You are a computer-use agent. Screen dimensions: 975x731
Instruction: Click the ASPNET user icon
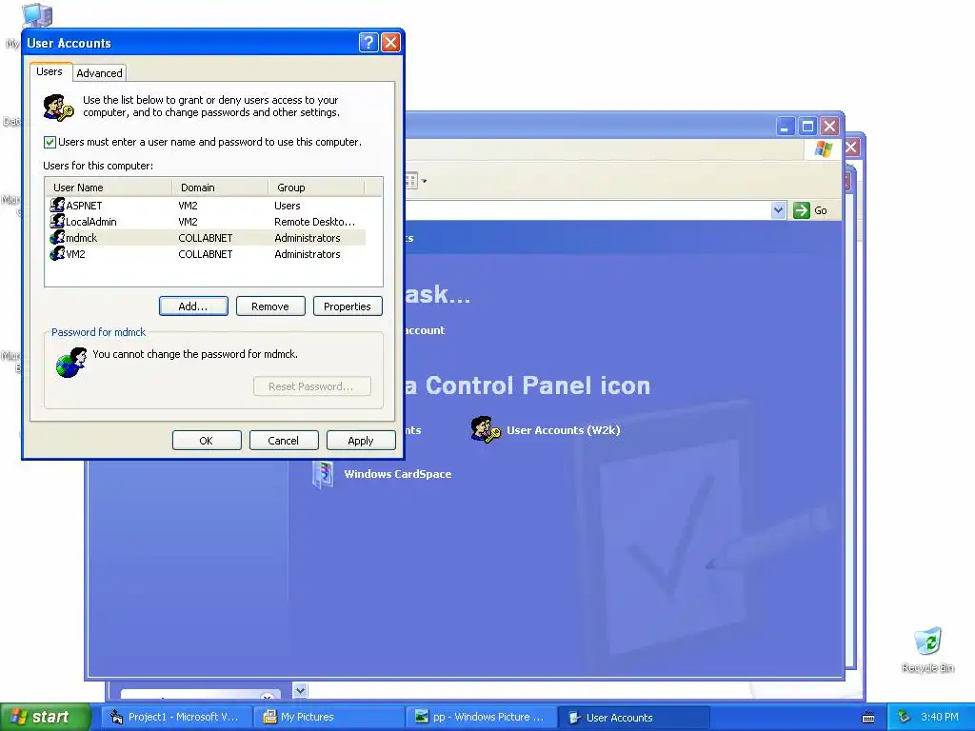tap(57, 206)
